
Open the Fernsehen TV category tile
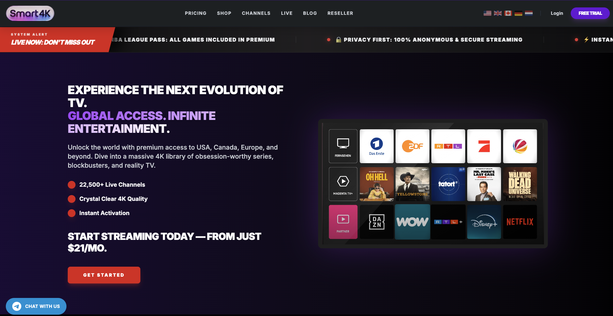(x=343, y=146)
